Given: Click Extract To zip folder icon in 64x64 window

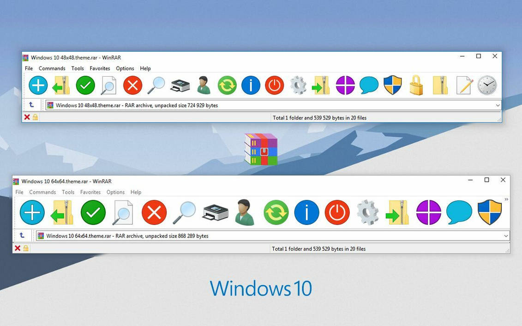Looking at the screenshot, I should pos(62,212).
